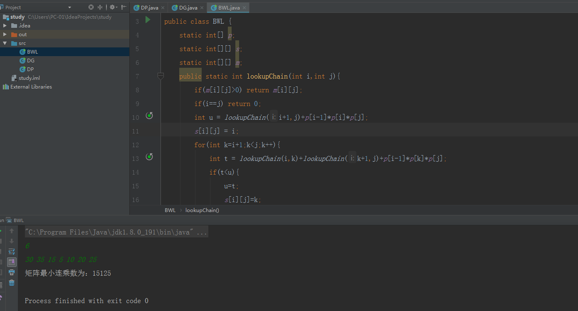Select BWL class in project tree
The height and width of the screenshot is (311, 578).
32,52
